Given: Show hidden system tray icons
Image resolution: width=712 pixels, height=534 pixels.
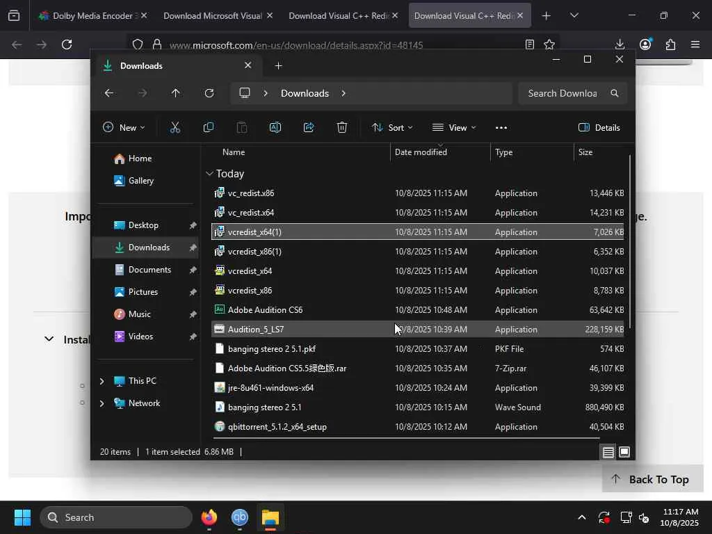Looking at the screenshot, I should pos(582,517).
